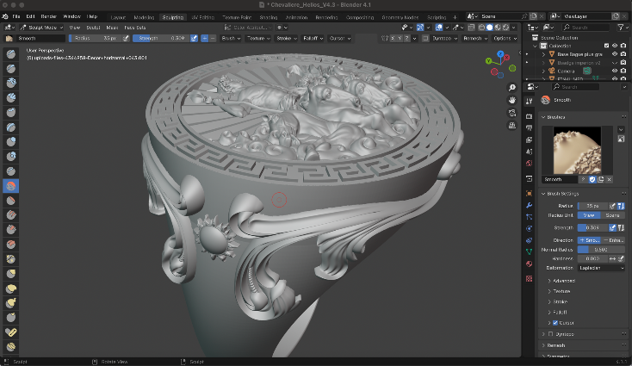Set Radius Unit to Scene

coord(613,215)
